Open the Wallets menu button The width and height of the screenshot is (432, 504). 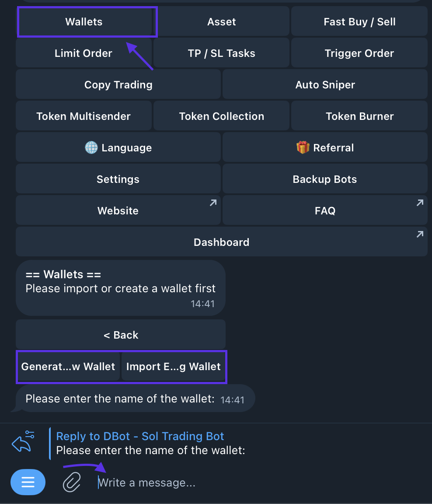point(84,22)
